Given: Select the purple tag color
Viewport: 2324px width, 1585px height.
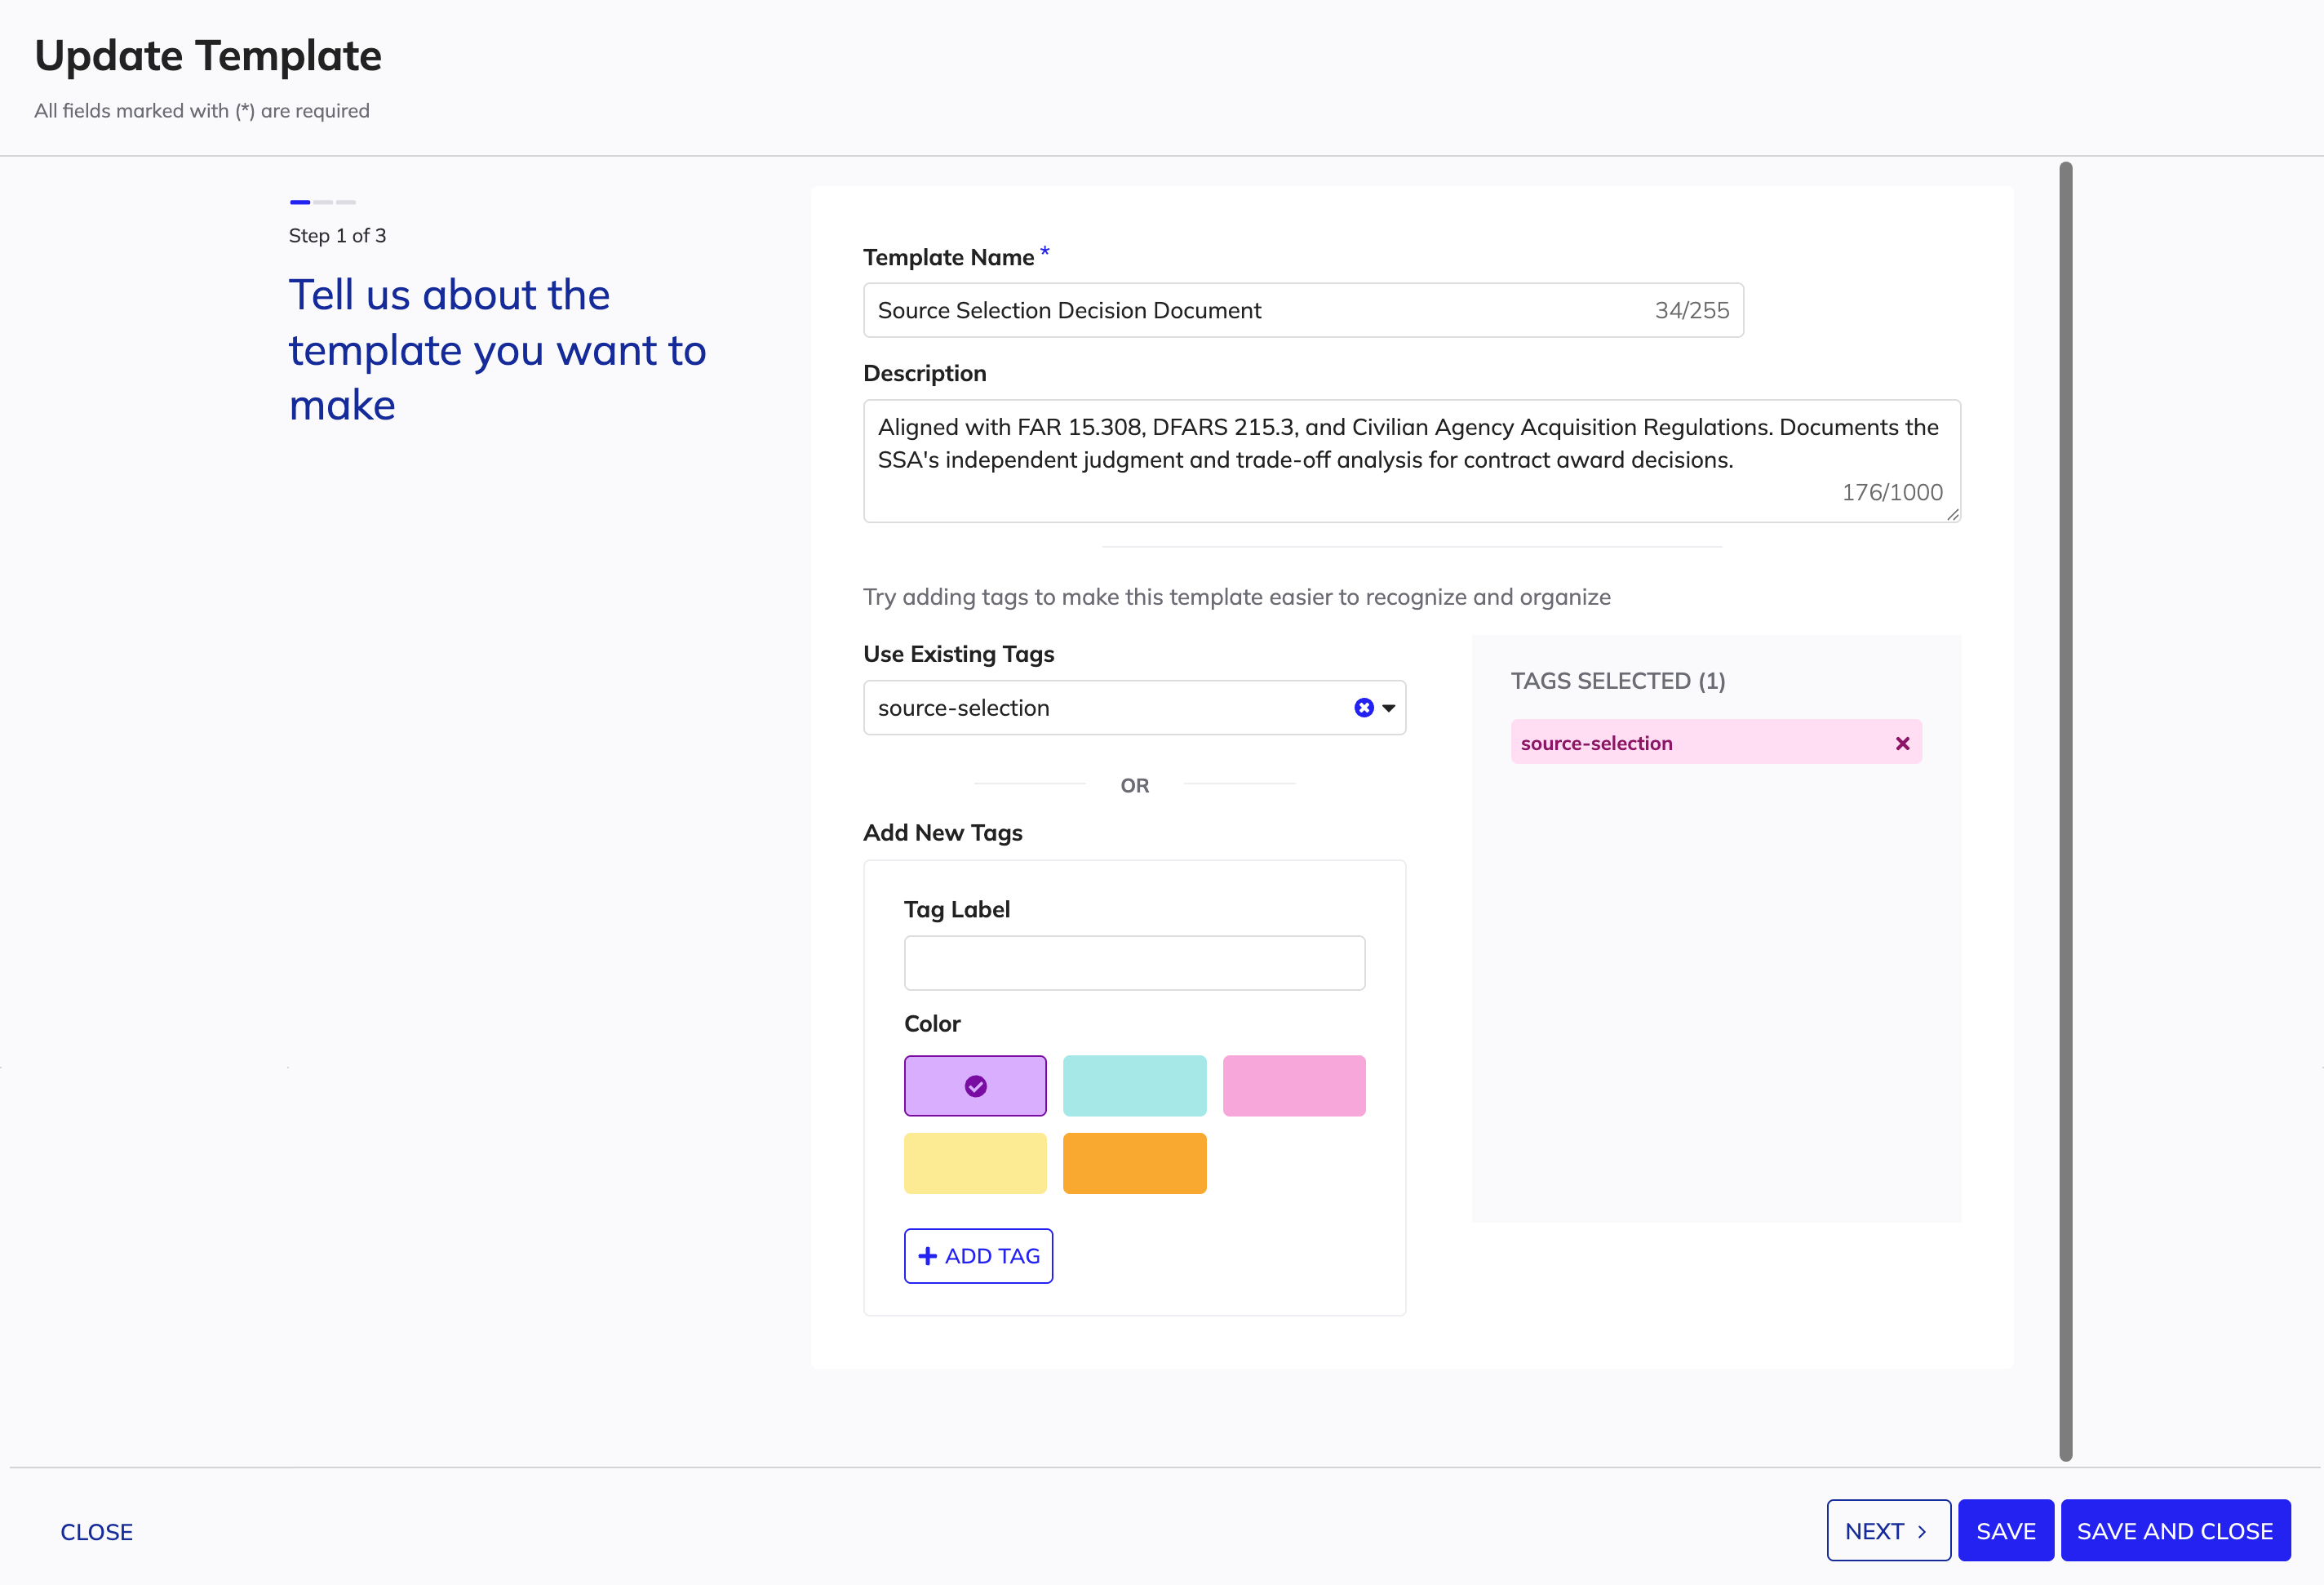Looking at the screenshot, I should (x=975, y=1086).
